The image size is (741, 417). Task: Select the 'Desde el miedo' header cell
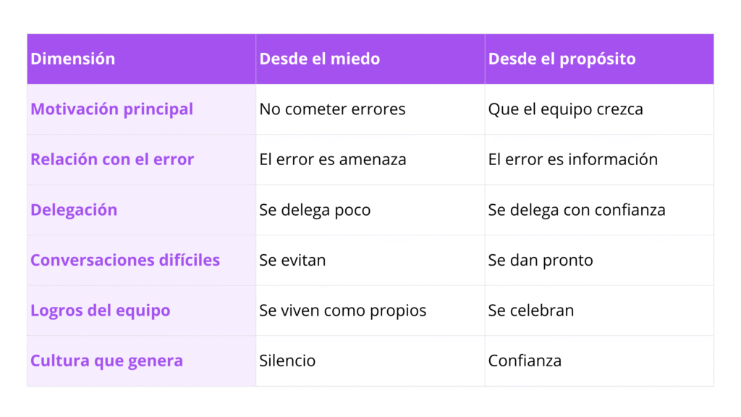(319, 59)
